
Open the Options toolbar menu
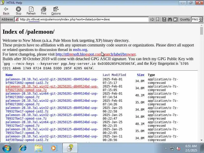point(56,11)
